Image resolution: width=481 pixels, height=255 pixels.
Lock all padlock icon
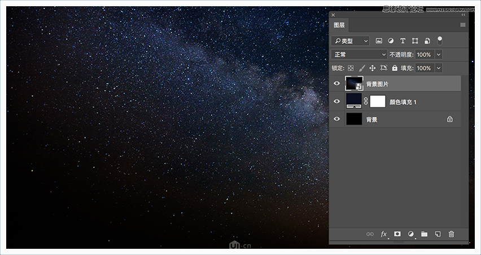coord(395,68)
